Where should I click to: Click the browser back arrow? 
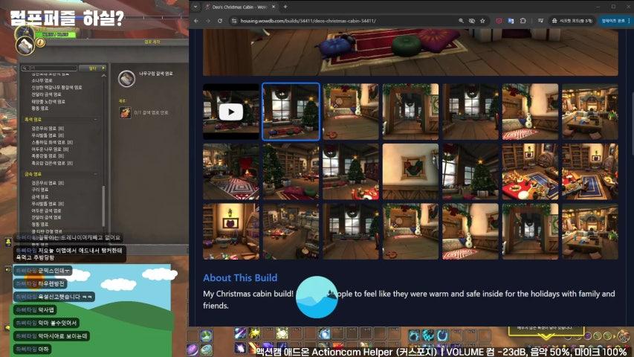coord(196,21)
